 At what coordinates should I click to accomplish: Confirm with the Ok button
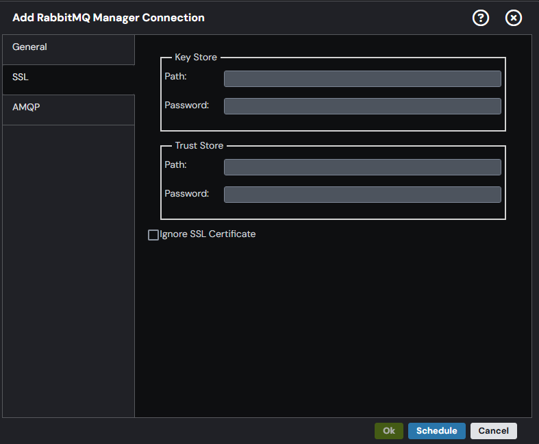389,431
